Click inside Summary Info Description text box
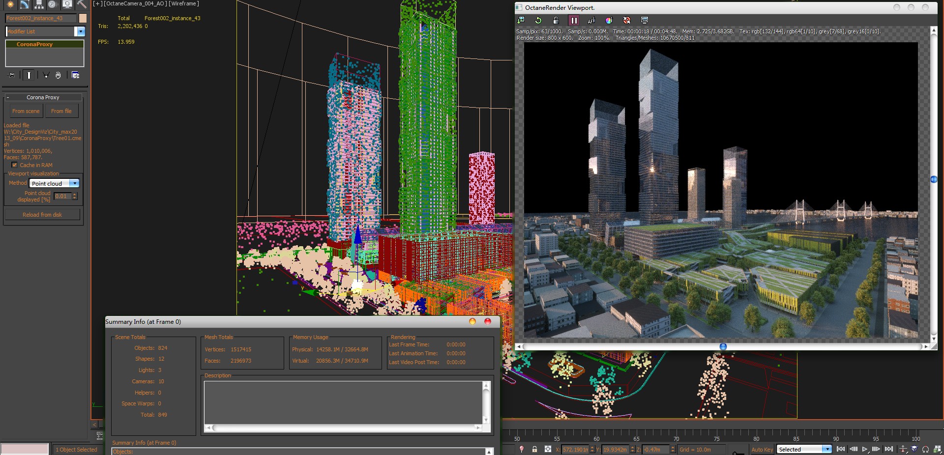 point(343,402)
